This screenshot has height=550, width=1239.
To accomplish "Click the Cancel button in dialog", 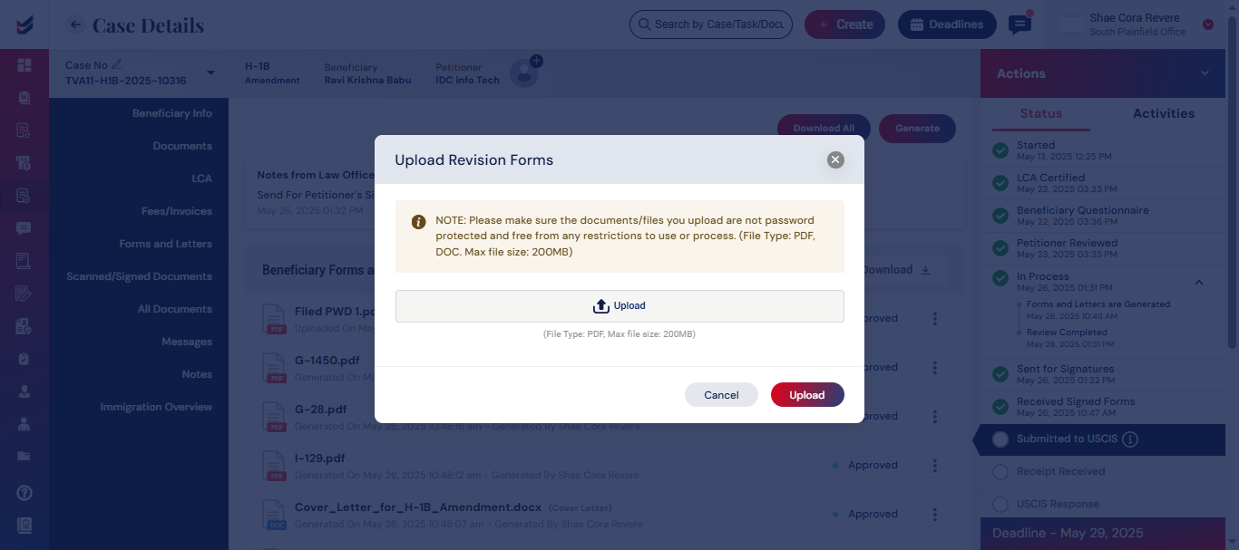I will pyautogui.click(x=721, y=395).
